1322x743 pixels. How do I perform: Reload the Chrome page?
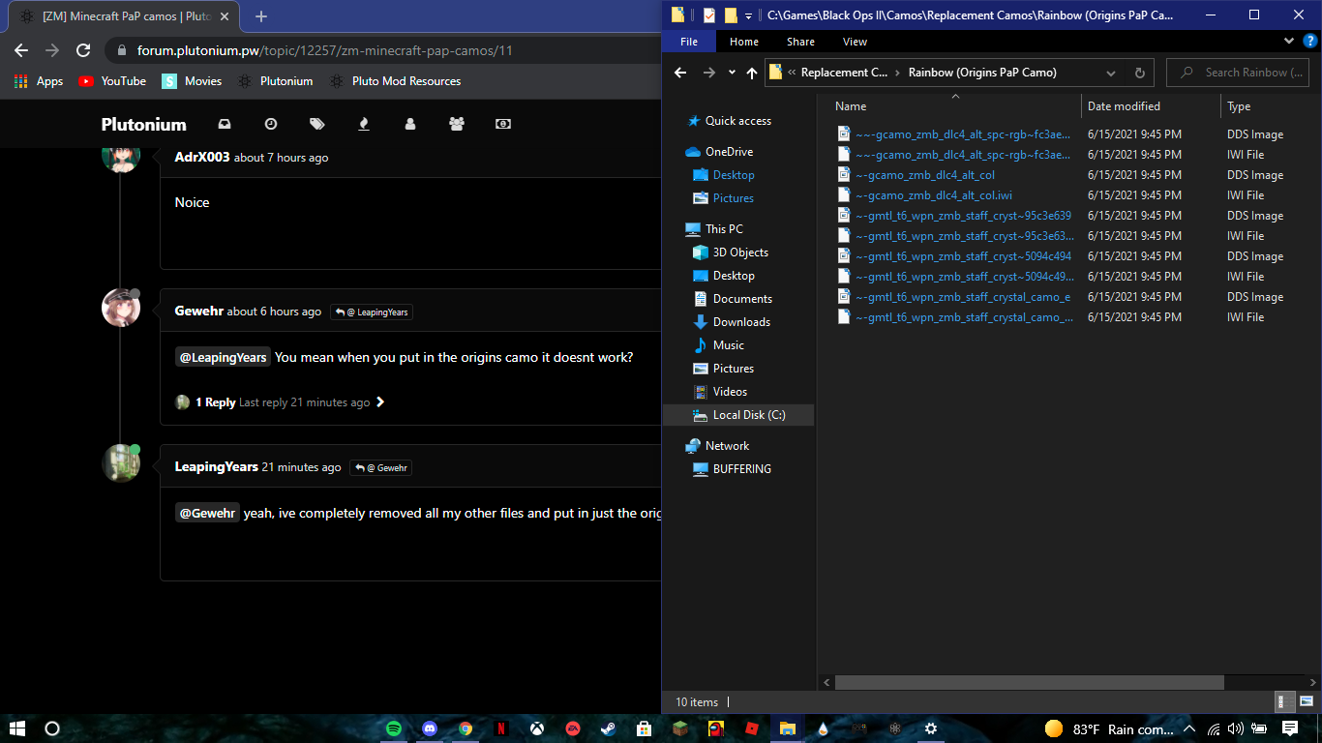coord(83,50)
